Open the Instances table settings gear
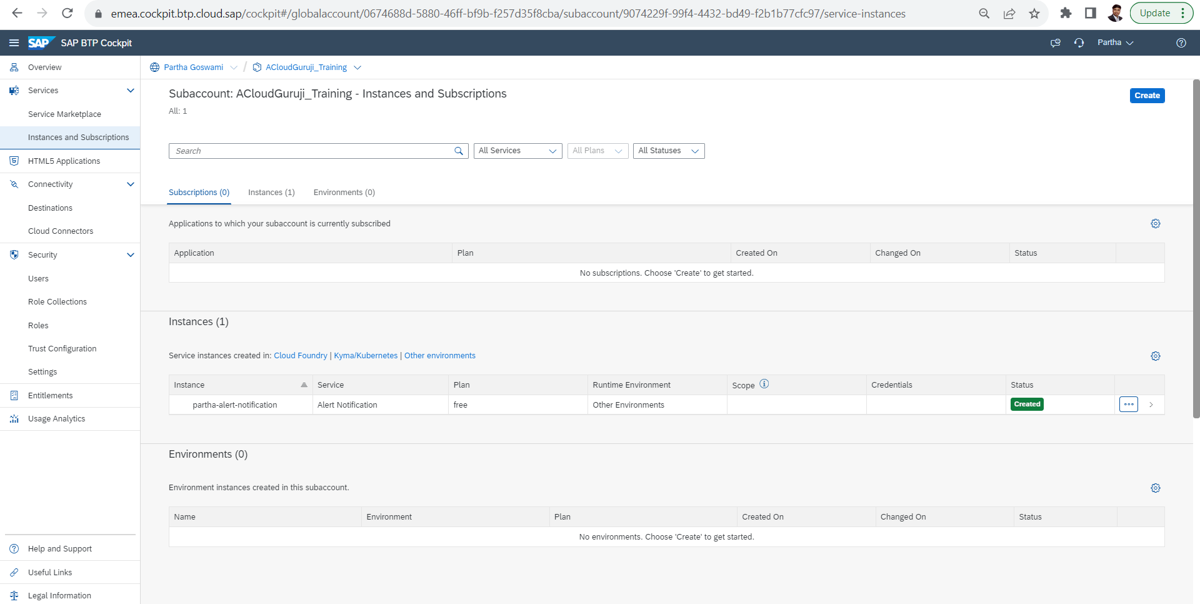This screenshot has height=604, width=1200. pyautogui.click(x=1155, y=356)
